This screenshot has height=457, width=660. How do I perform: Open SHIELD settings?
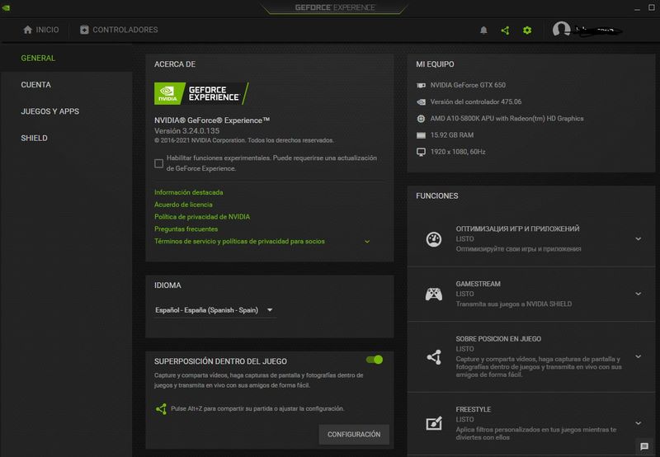pos(34,138)
